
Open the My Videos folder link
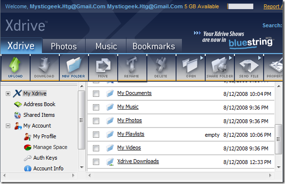click(x=129, y=148)
